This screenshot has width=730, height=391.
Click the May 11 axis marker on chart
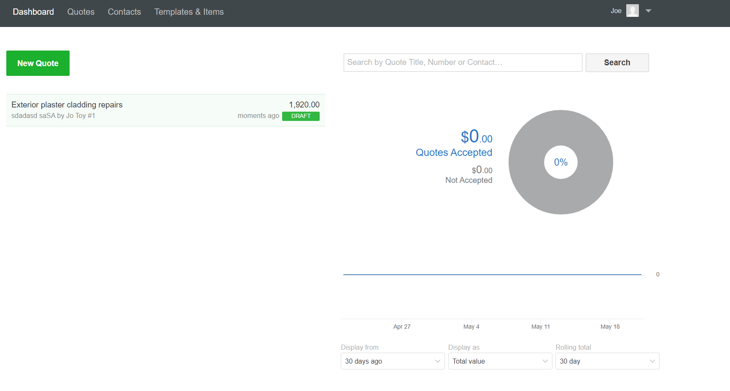click(541, 327)
